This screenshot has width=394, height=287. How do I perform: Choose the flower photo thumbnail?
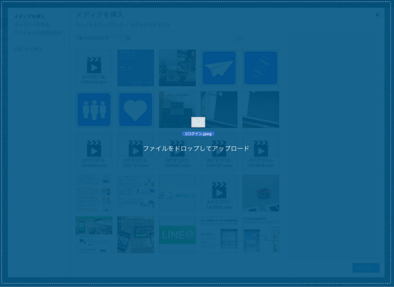pyautogui.click(x=261, y=193)
